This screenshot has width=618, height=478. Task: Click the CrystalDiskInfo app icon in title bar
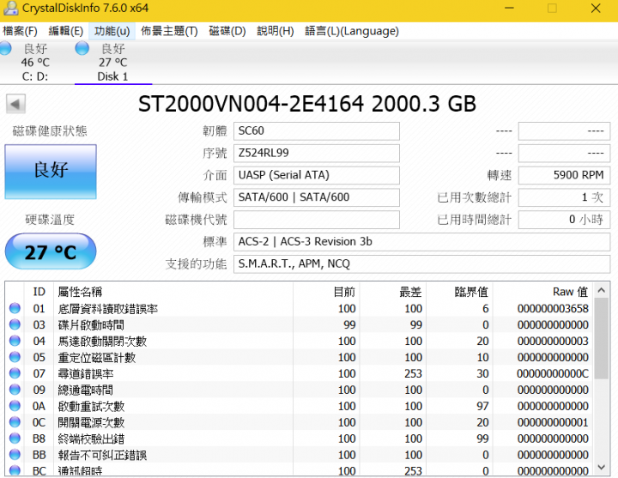[10, 8]
